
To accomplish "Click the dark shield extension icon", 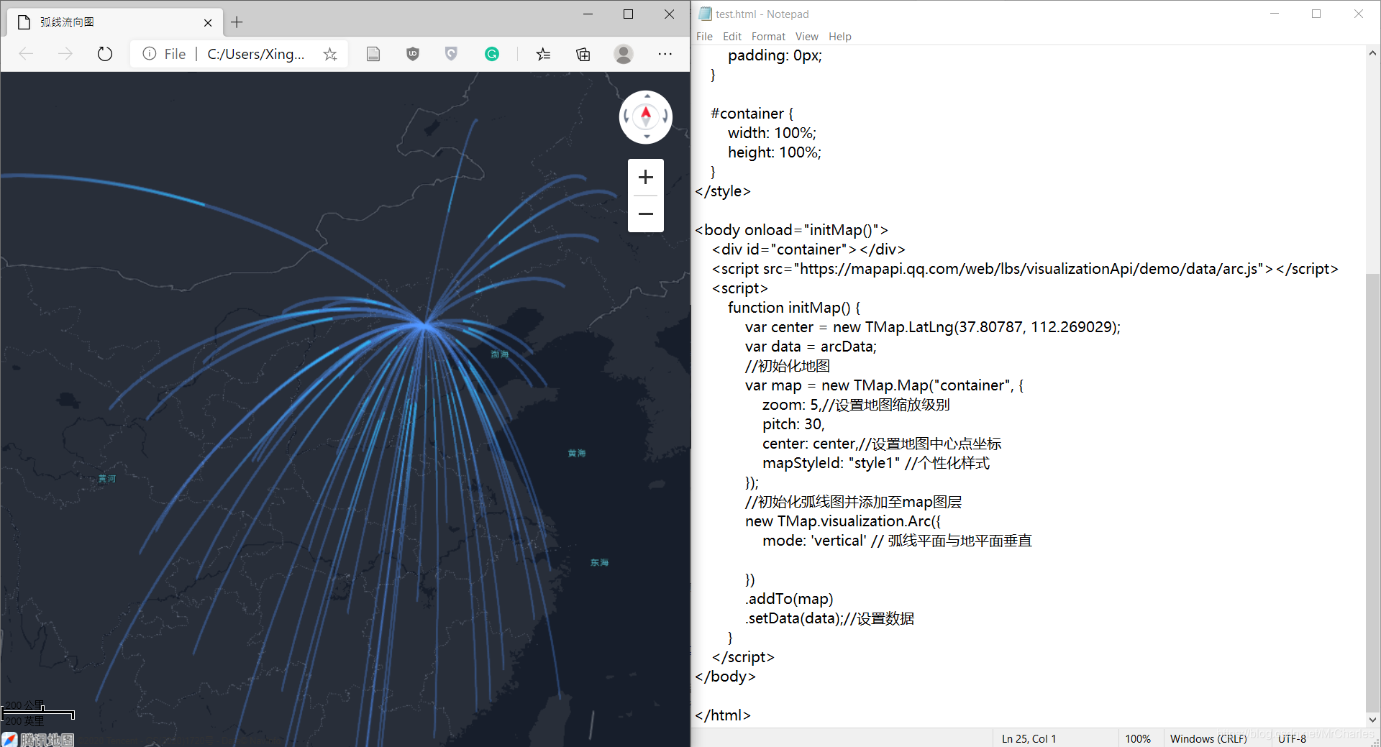I will coord(413,54).
